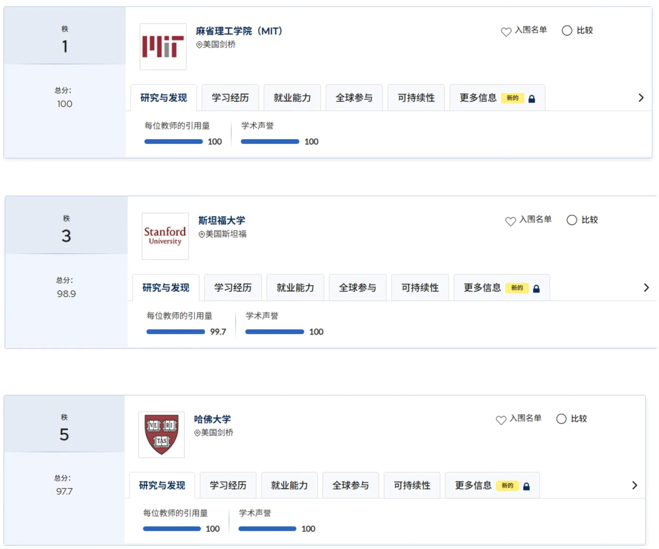Click the lock icon on Harvard's 更多信息 tab
Image resolution: width=659 pixels, height=549 pixels.
526,486
